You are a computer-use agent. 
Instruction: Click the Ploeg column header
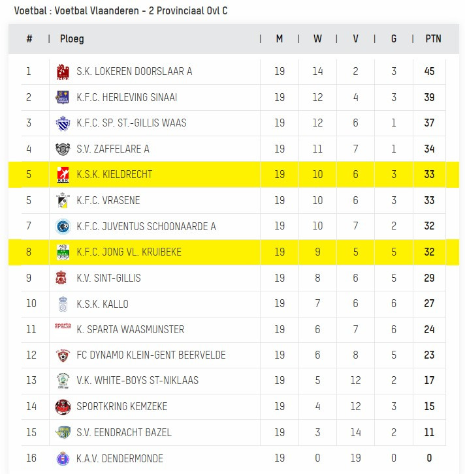[x=72, y=38]
